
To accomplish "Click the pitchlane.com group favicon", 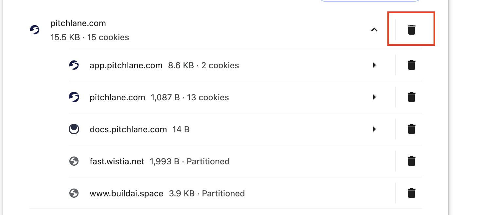I will (35, 30).
